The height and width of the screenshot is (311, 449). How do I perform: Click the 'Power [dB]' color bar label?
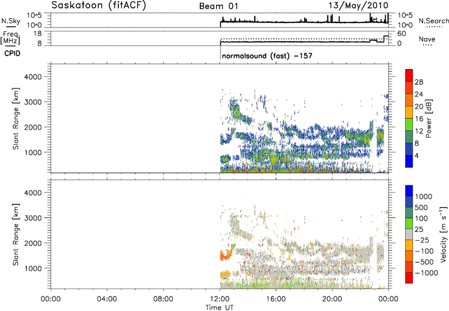click(428, 118)
